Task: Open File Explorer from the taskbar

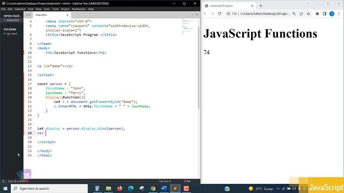Action: coord(109,188)
